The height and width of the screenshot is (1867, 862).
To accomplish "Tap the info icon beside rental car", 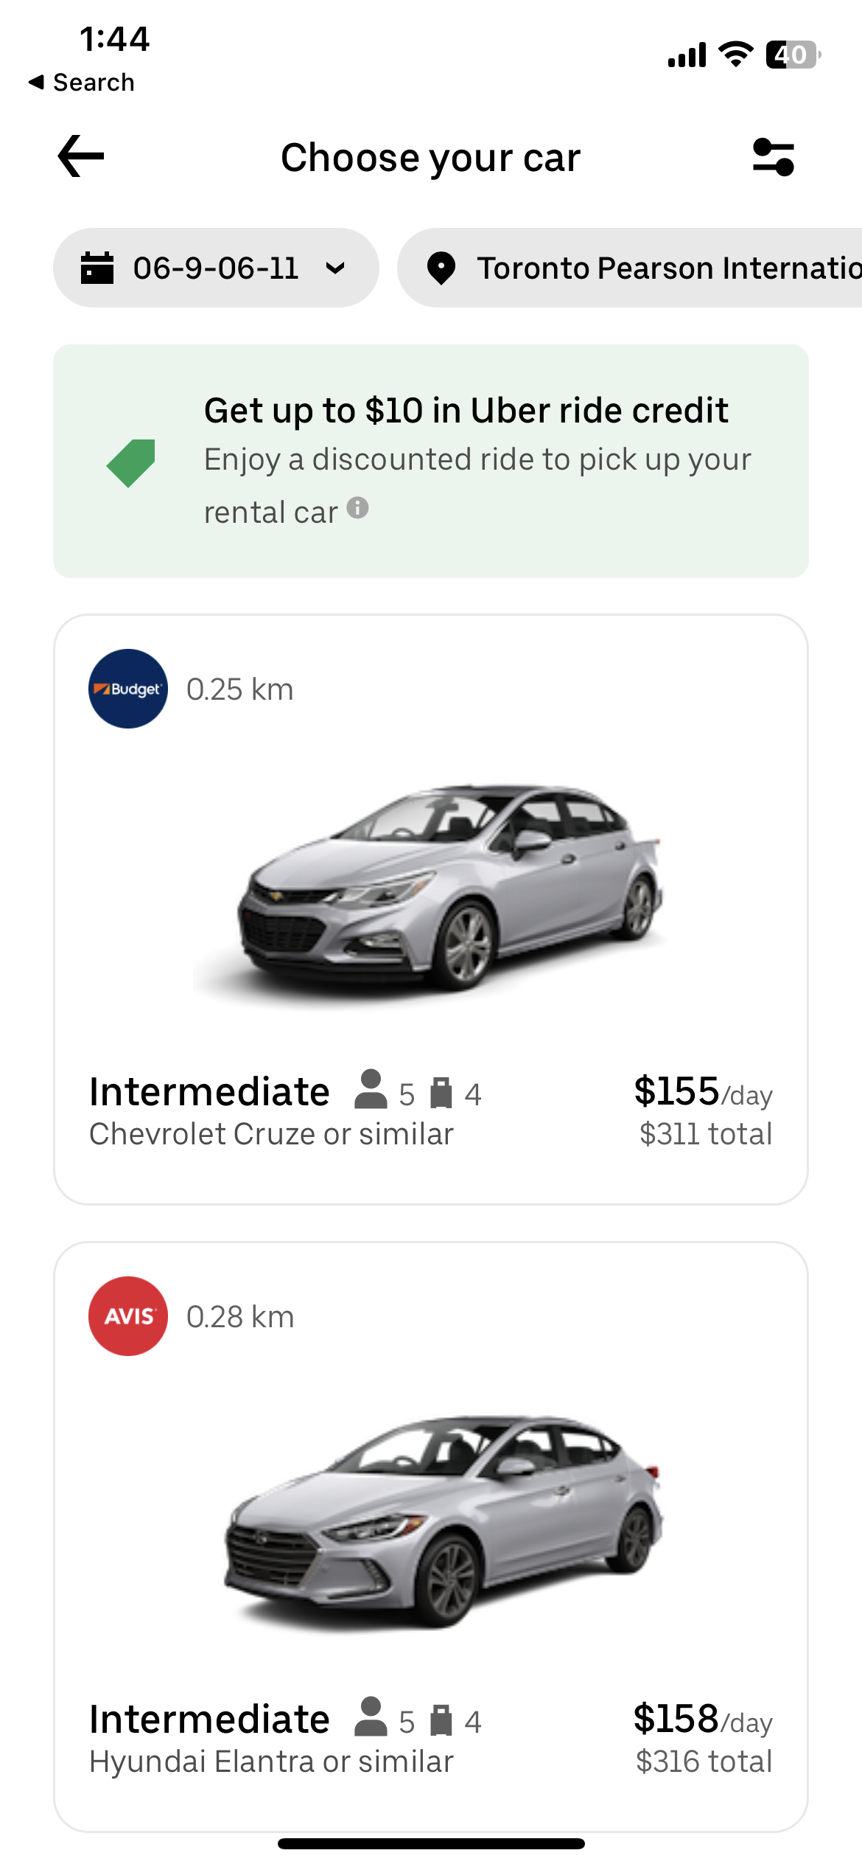I will tap(357, 508).
